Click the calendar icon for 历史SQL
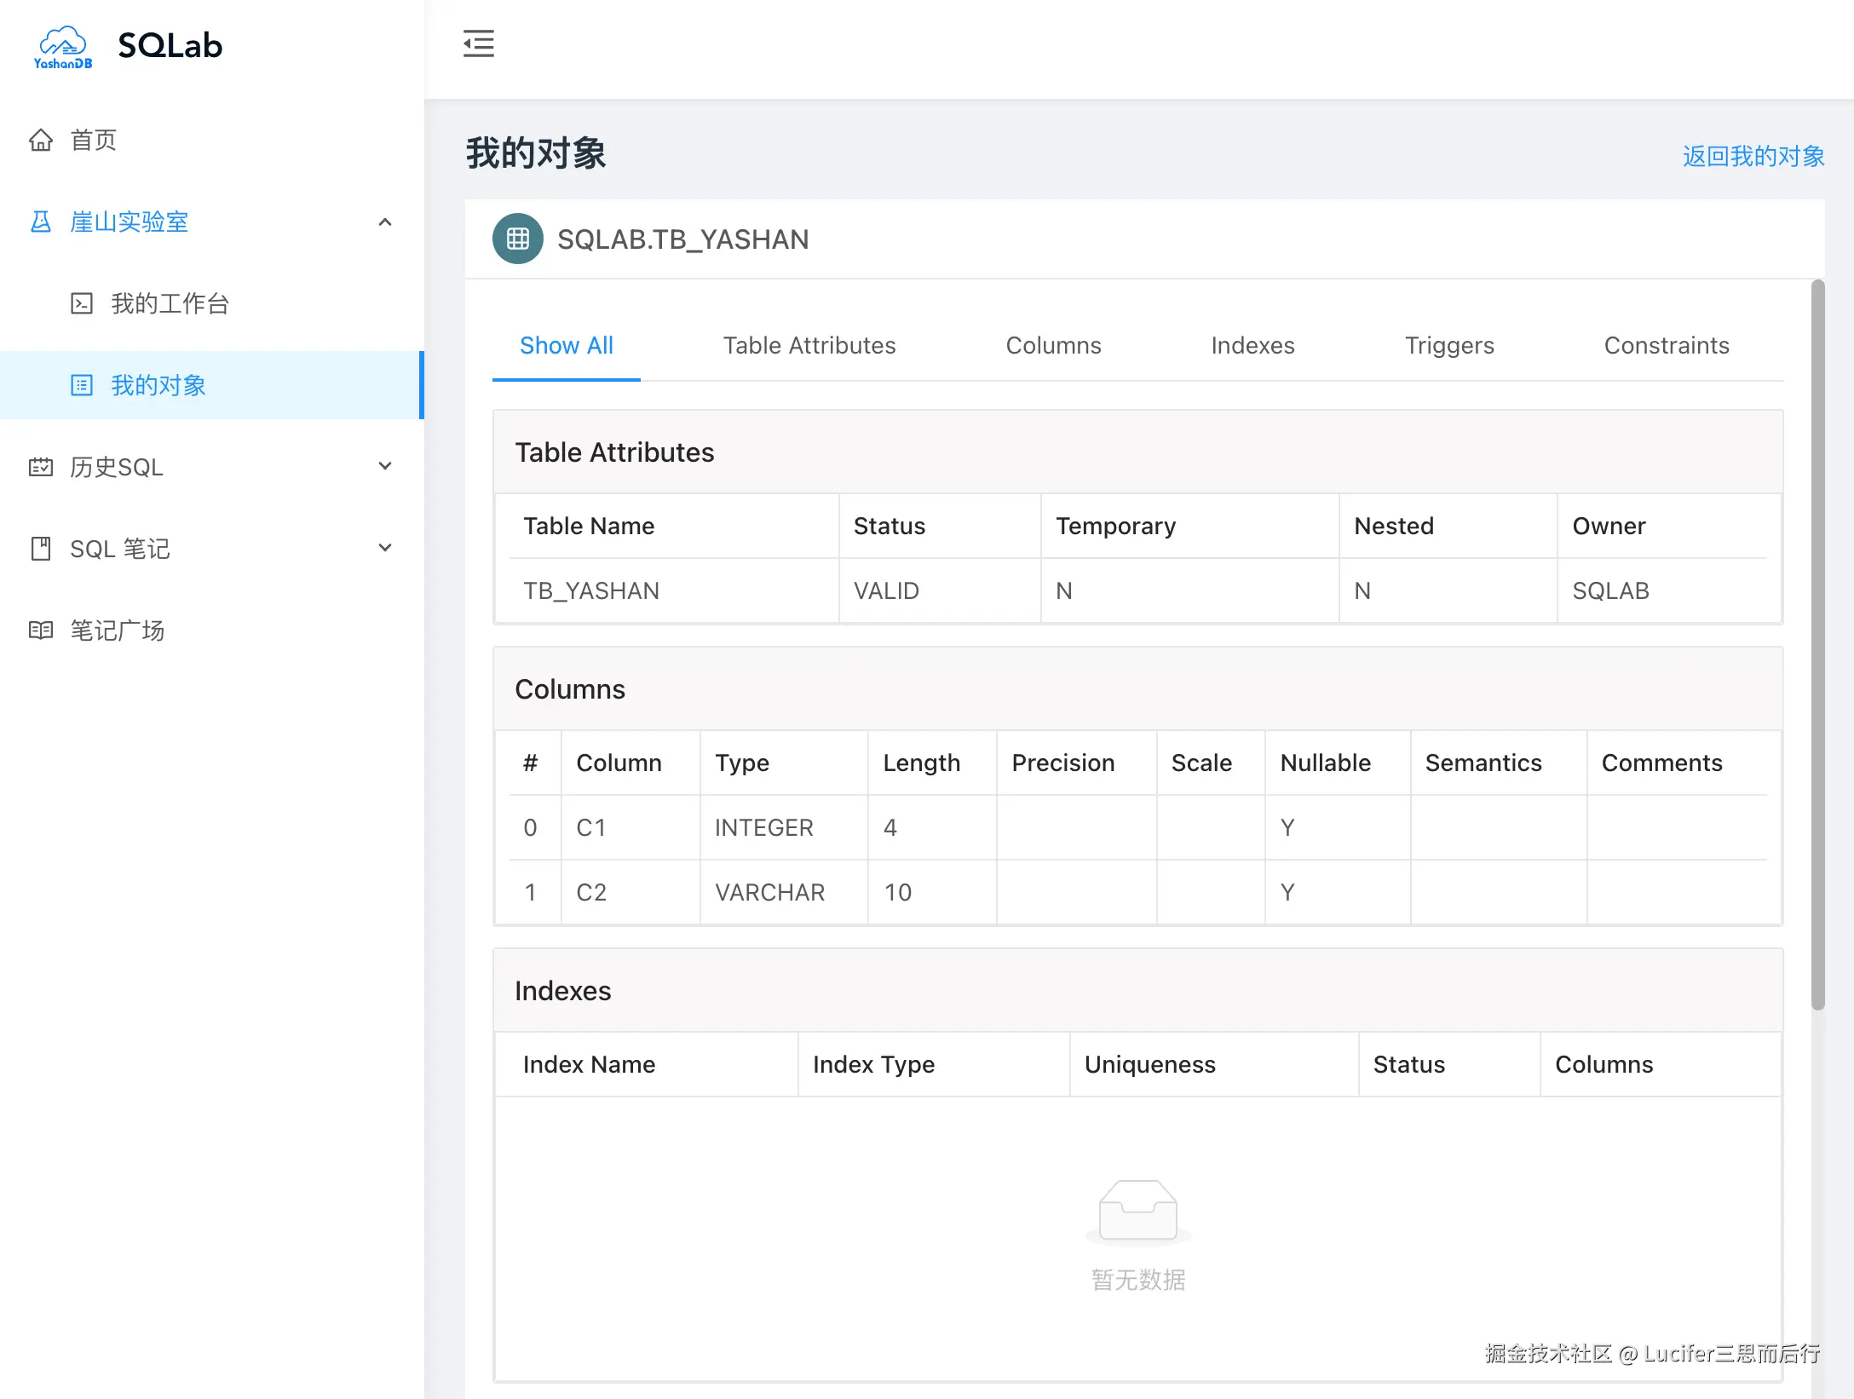Screen dimensions: 1854x1399 41,467
